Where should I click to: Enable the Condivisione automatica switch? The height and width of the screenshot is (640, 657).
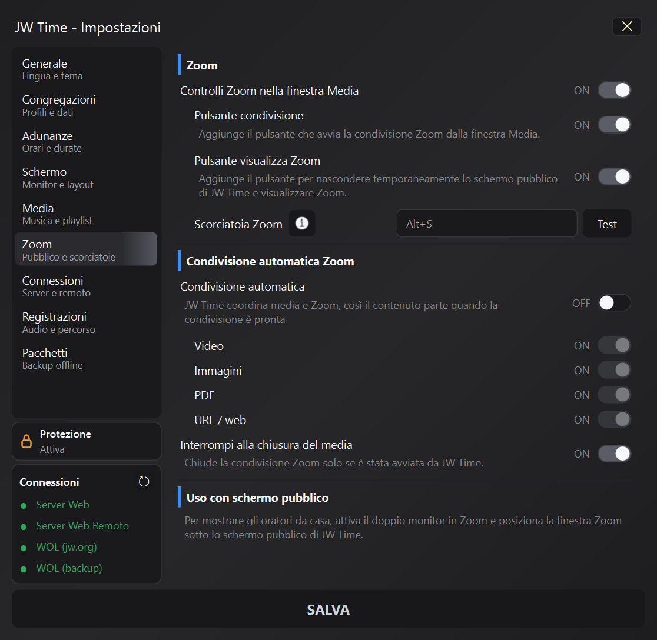pyautogui.click(x=614, y=303)
